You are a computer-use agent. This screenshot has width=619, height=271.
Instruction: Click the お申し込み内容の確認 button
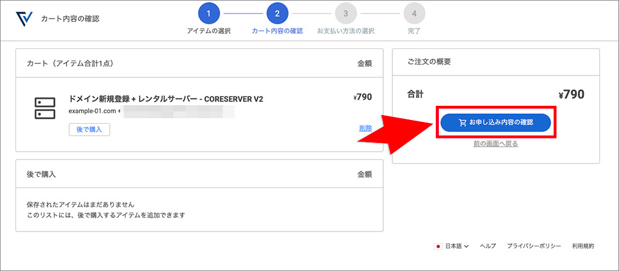(x=495, y=123)
